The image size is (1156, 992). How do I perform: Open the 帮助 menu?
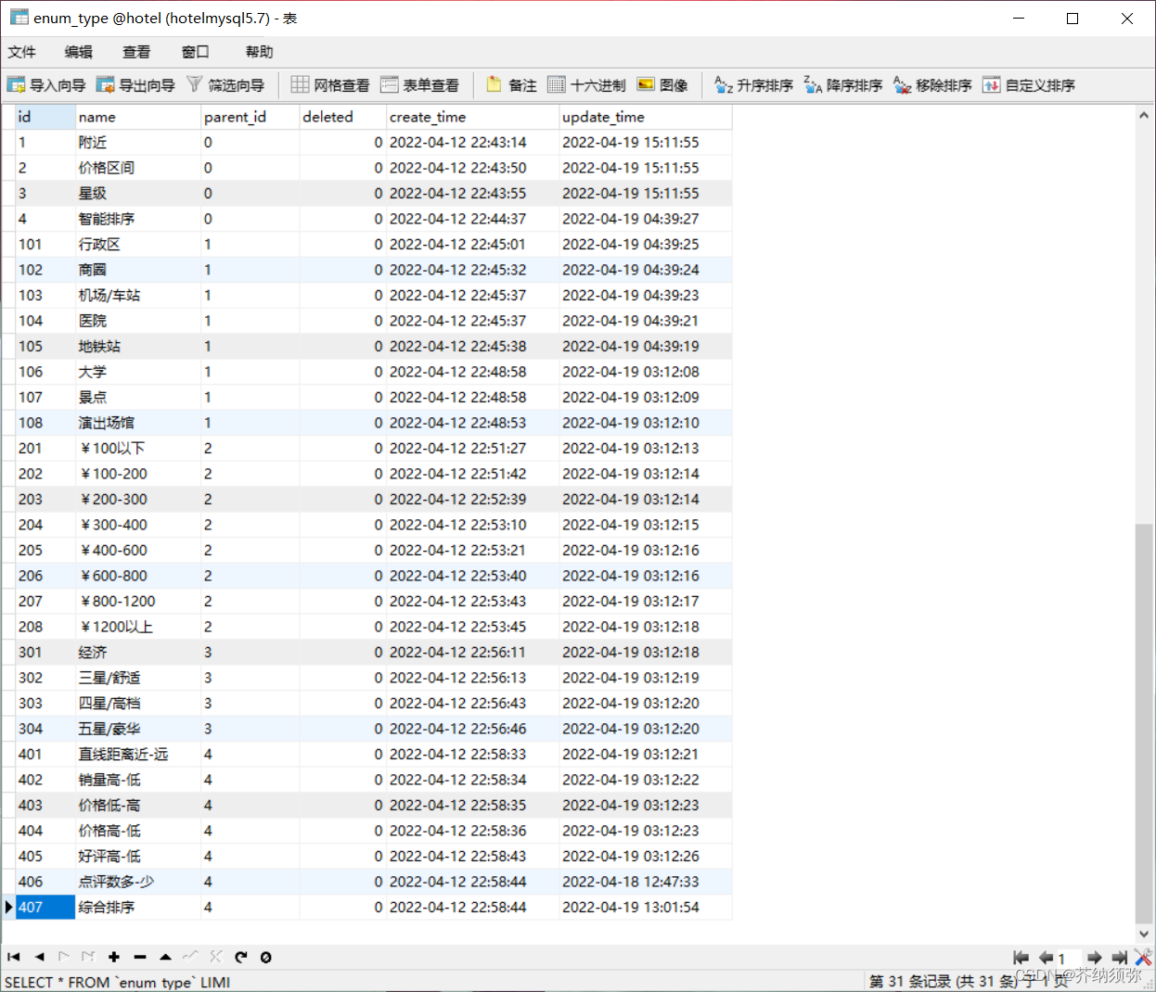coord(260,52)
